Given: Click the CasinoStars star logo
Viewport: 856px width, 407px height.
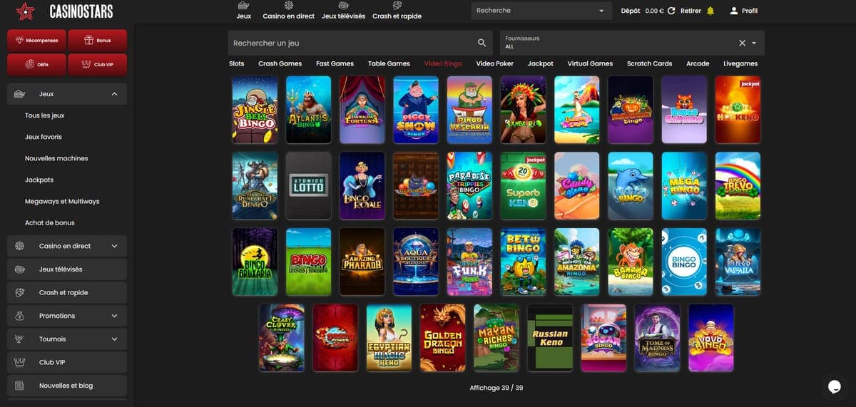Looking at the screenshot, I should tap(26, 11).
